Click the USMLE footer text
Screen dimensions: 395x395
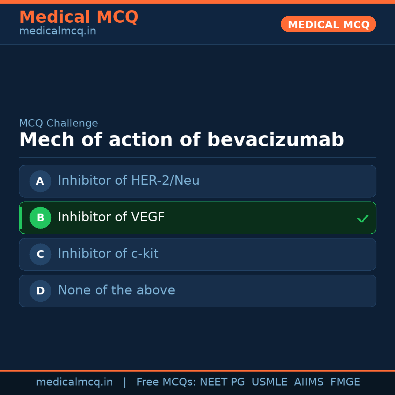click(269, 382)
